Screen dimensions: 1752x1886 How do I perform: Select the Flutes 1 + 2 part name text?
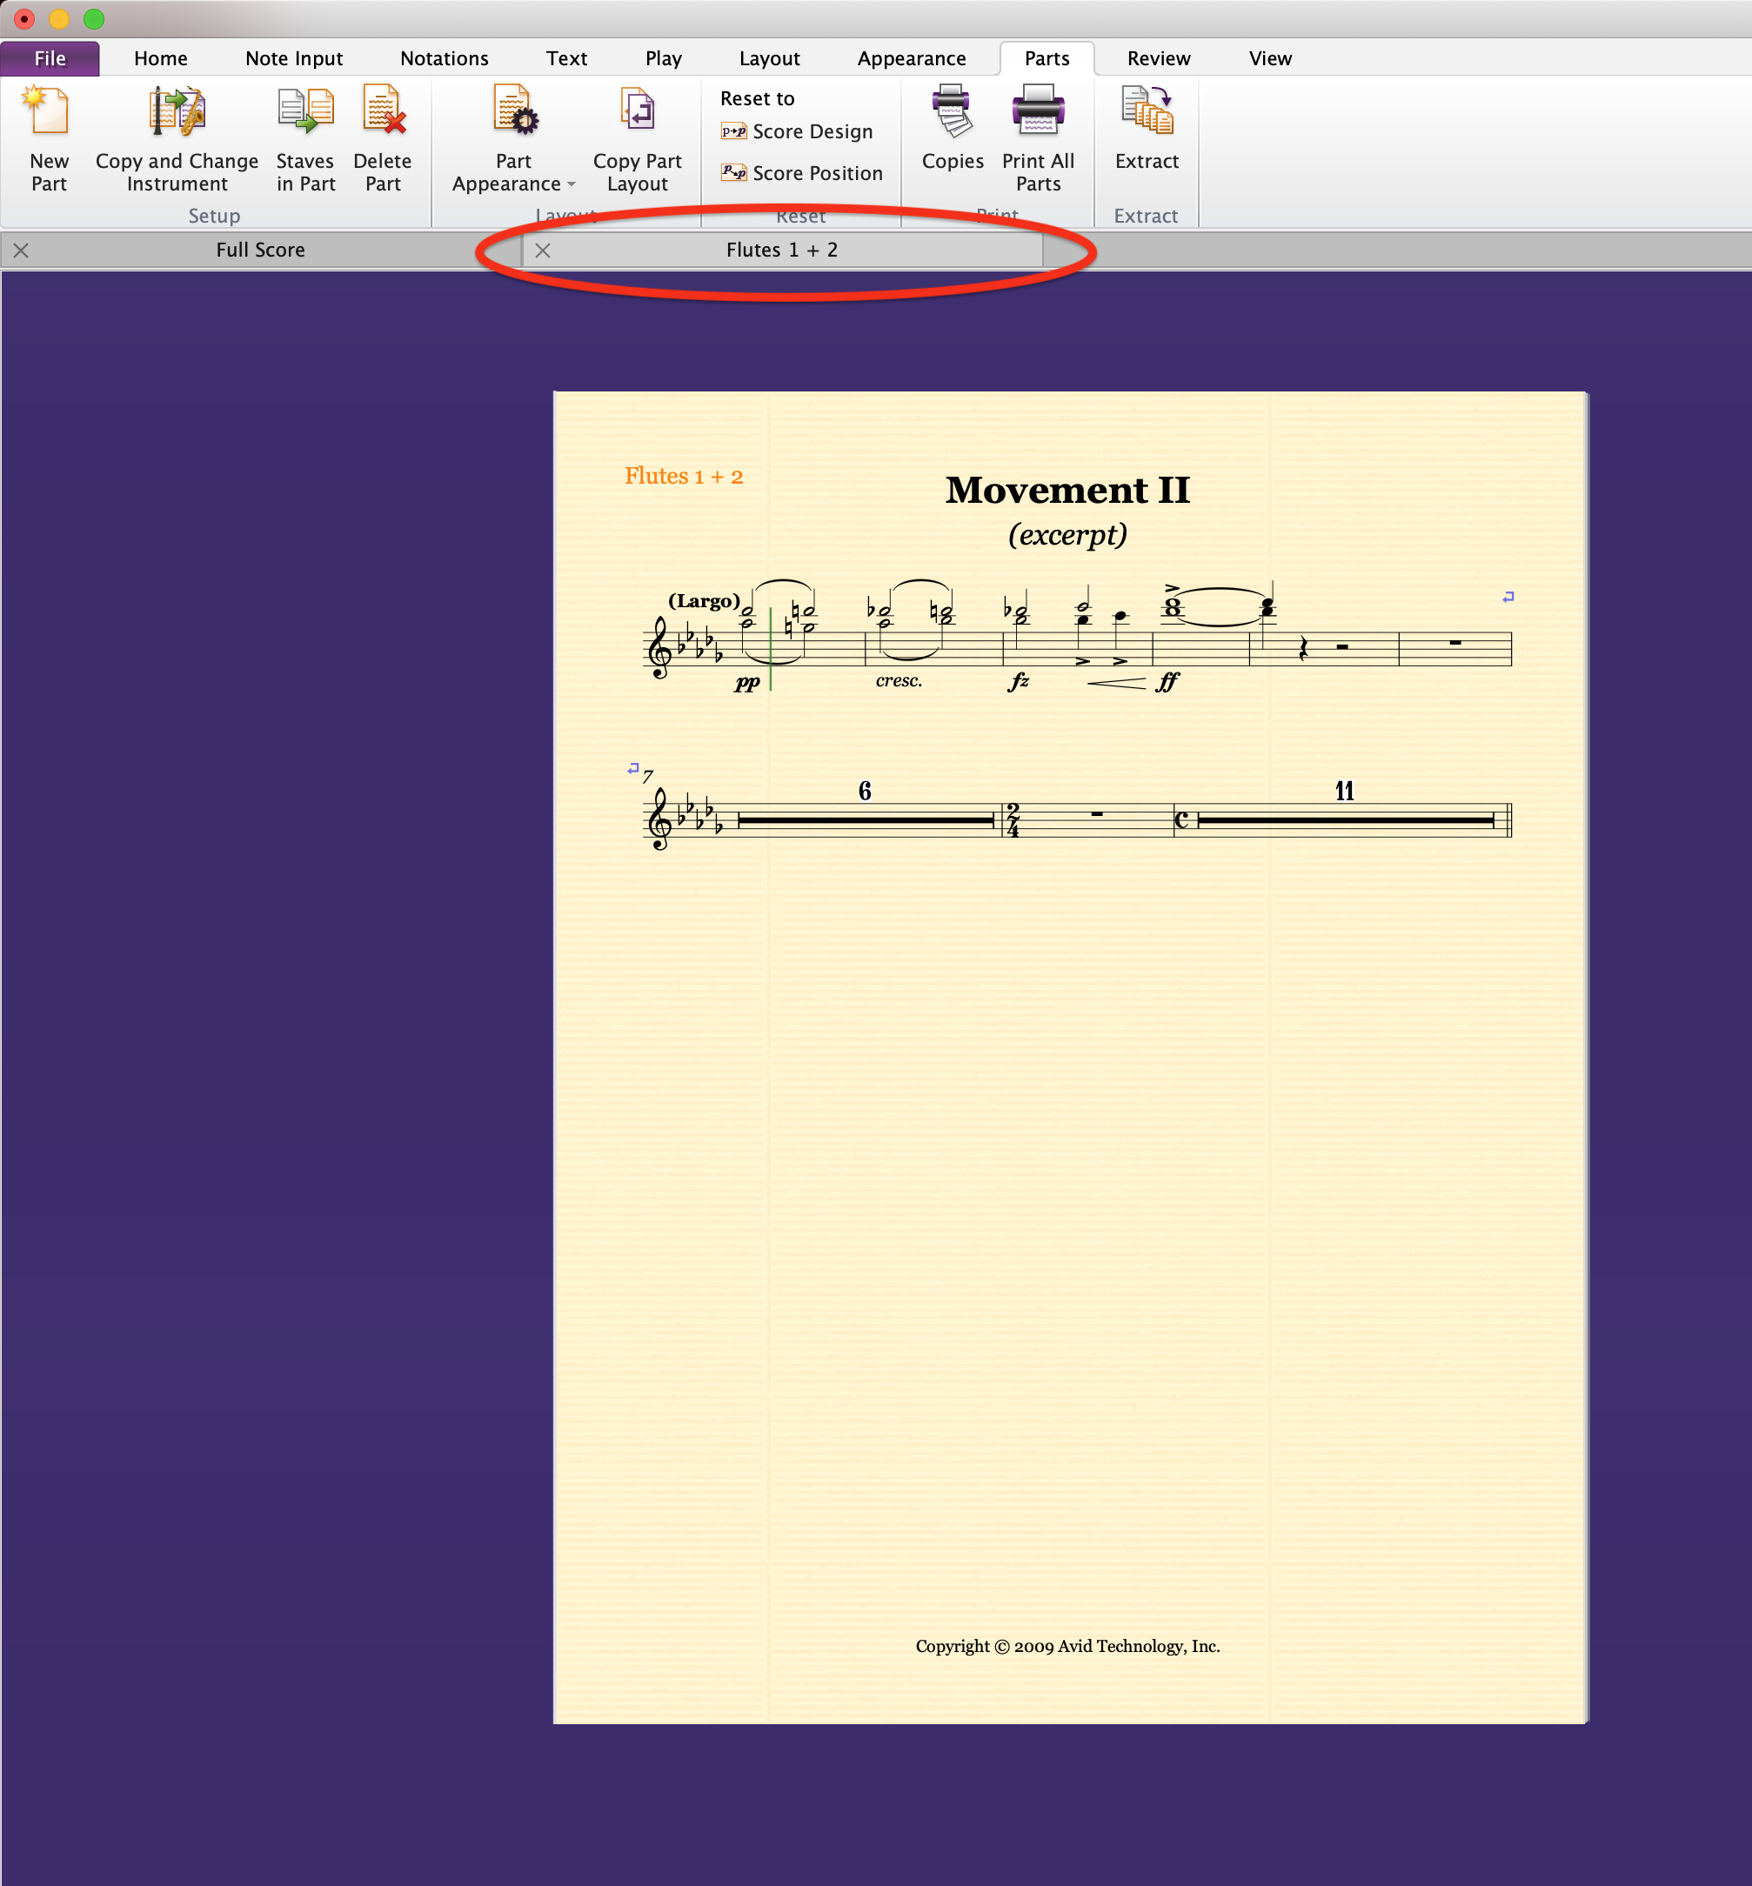684,476
